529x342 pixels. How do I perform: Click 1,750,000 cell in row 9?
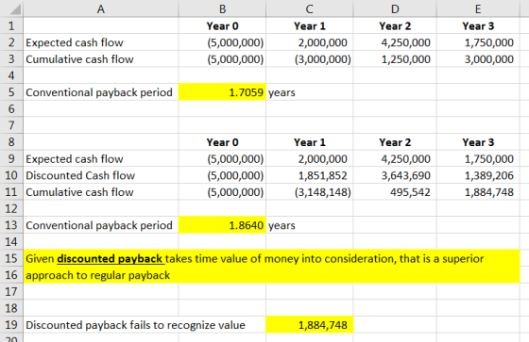(478, 158)
